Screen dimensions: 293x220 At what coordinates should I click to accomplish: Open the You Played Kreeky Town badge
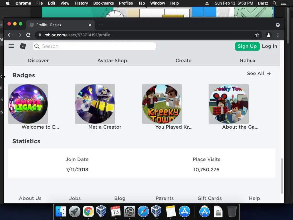[162, 104]
